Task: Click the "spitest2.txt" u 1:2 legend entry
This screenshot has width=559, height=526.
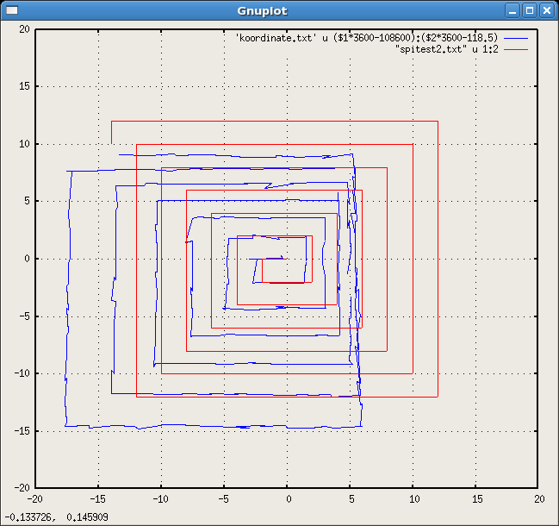Action: click(x=446, y=49)
